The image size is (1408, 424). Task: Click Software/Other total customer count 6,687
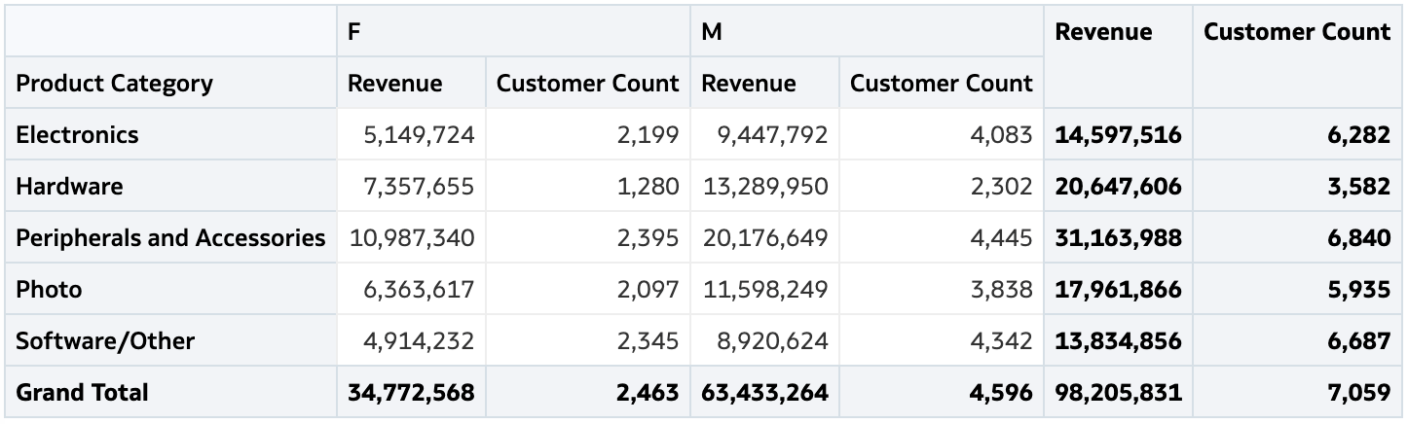(x=1298, y=340)
